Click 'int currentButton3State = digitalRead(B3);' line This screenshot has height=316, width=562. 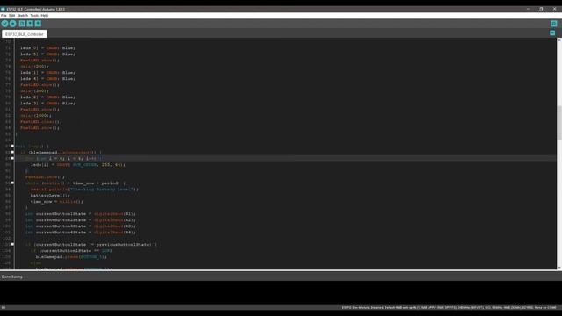click(x=81, y=226)
